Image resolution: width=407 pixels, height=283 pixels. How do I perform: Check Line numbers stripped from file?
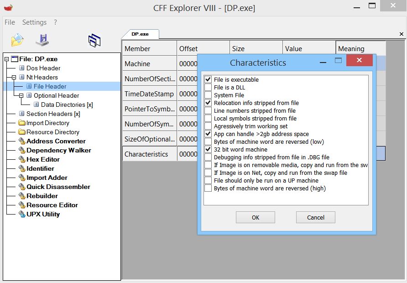[208, 110]
